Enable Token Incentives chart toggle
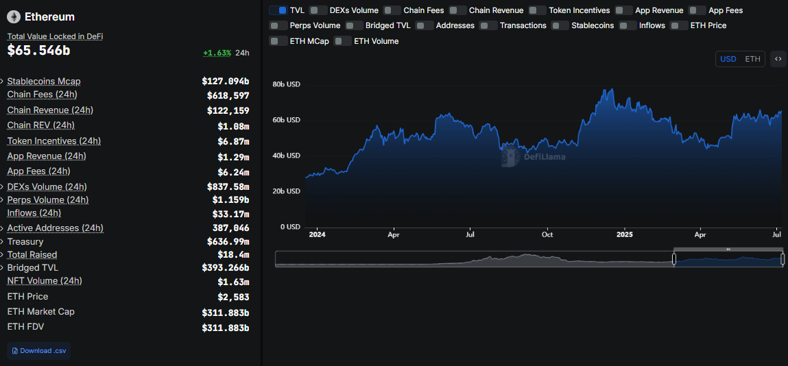The height and width of the screenshot is (366, 788). (537, 10)
